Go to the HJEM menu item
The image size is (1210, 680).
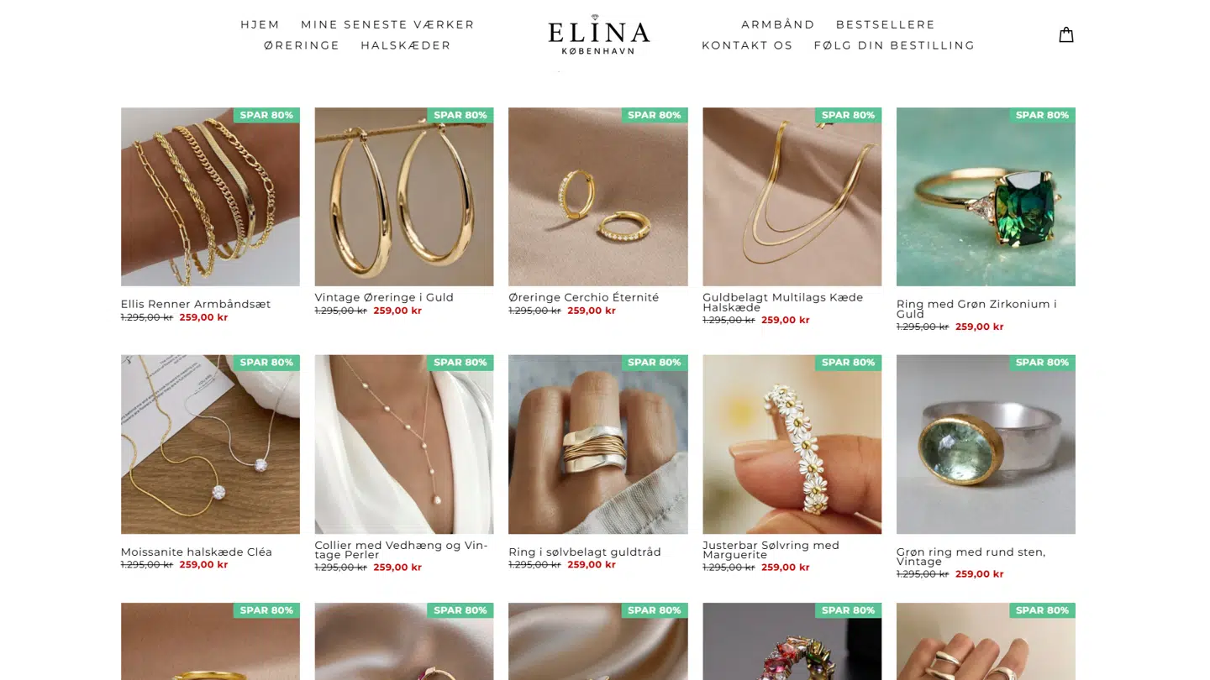click(x=260, y=24)
